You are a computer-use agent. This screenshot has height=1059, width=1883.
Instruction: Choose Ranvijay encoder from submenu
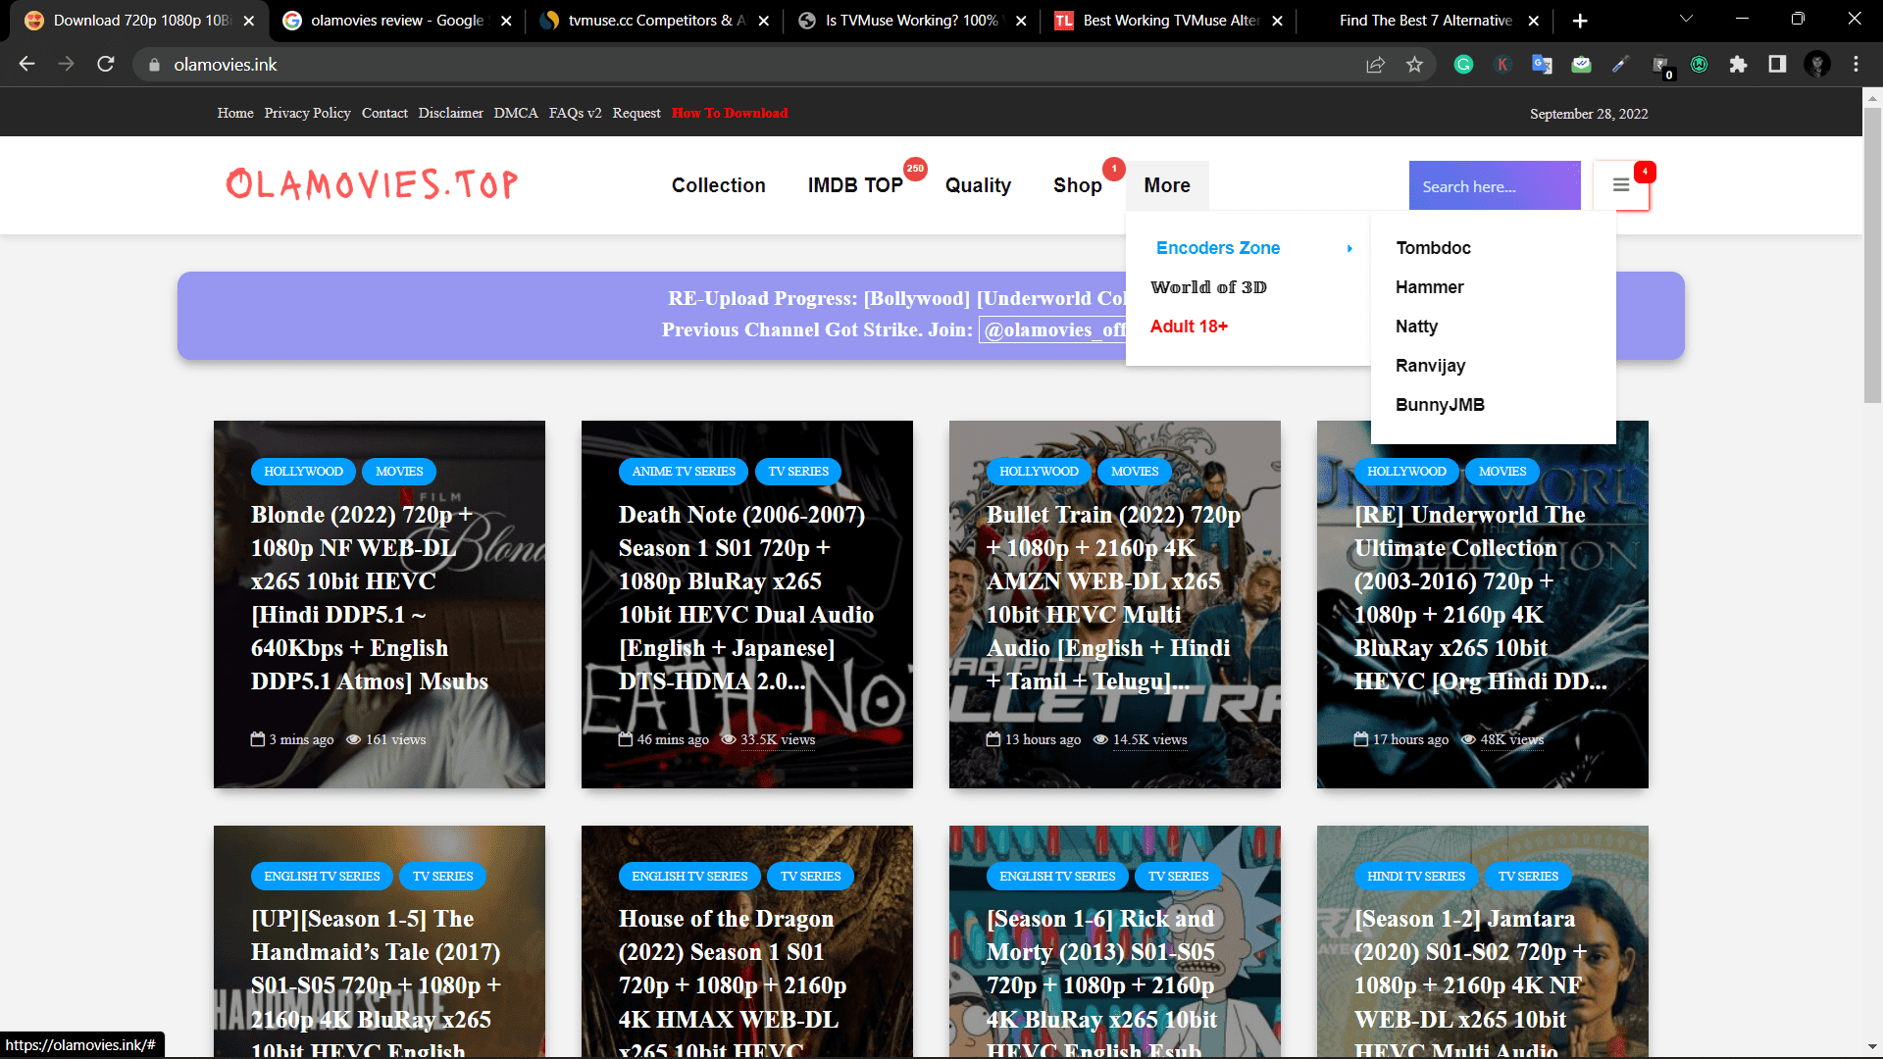click(x=1430, y=366)
